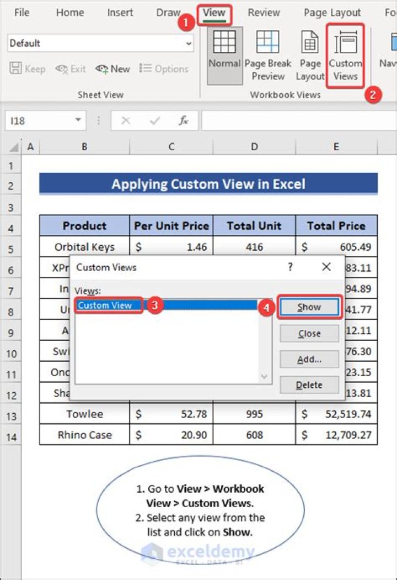
Task: Click the 'Orbital Keys' cell
Action: pos(84,247)
